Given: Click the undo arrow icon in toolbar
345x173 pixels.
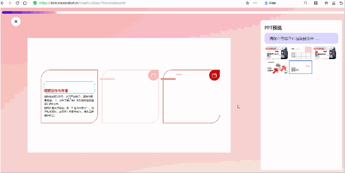Looking at the screenshot, I should [341, 3].
